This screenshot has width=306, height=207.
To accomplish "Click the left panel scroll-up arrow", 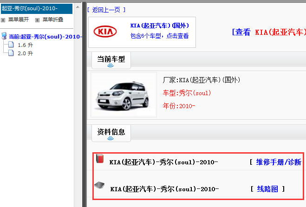I will (78, 7).
